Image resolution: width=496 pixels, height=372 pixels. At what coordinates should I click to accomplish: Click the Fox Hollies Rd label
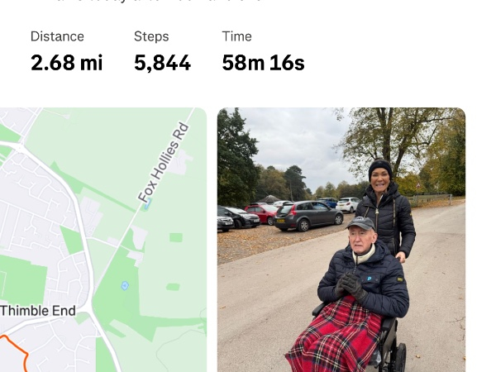click(x=164, y=163)
